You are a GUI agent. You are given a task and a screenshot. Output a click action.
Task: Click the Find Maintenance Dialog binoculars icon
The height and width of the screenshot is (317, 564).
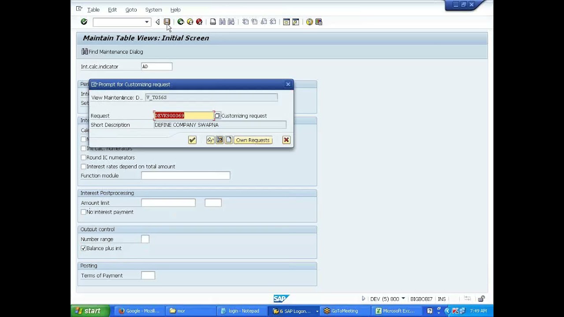85,52
